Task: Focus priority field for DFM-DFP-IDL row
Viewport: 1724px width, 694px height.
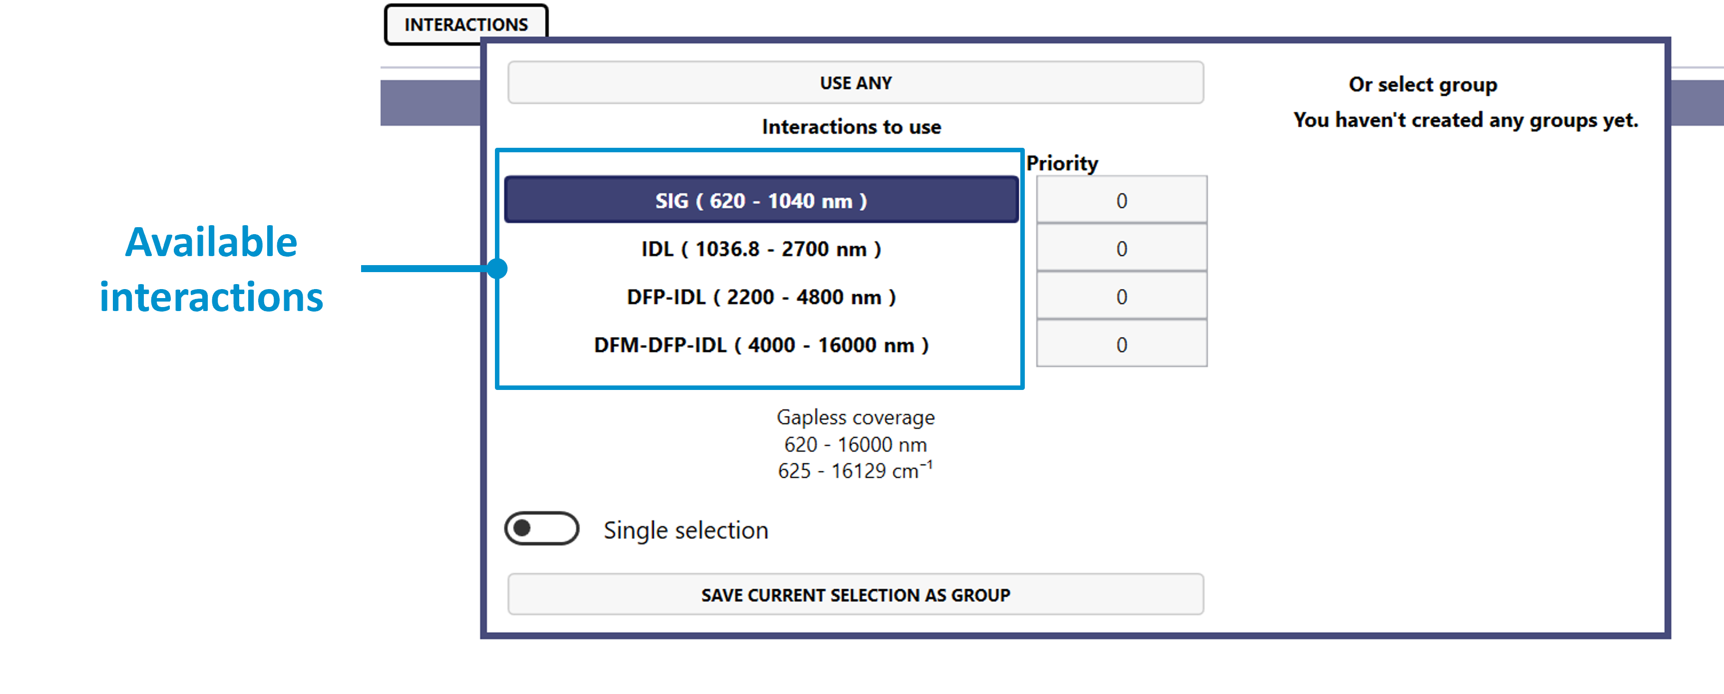Action: tap(1121, 345)
